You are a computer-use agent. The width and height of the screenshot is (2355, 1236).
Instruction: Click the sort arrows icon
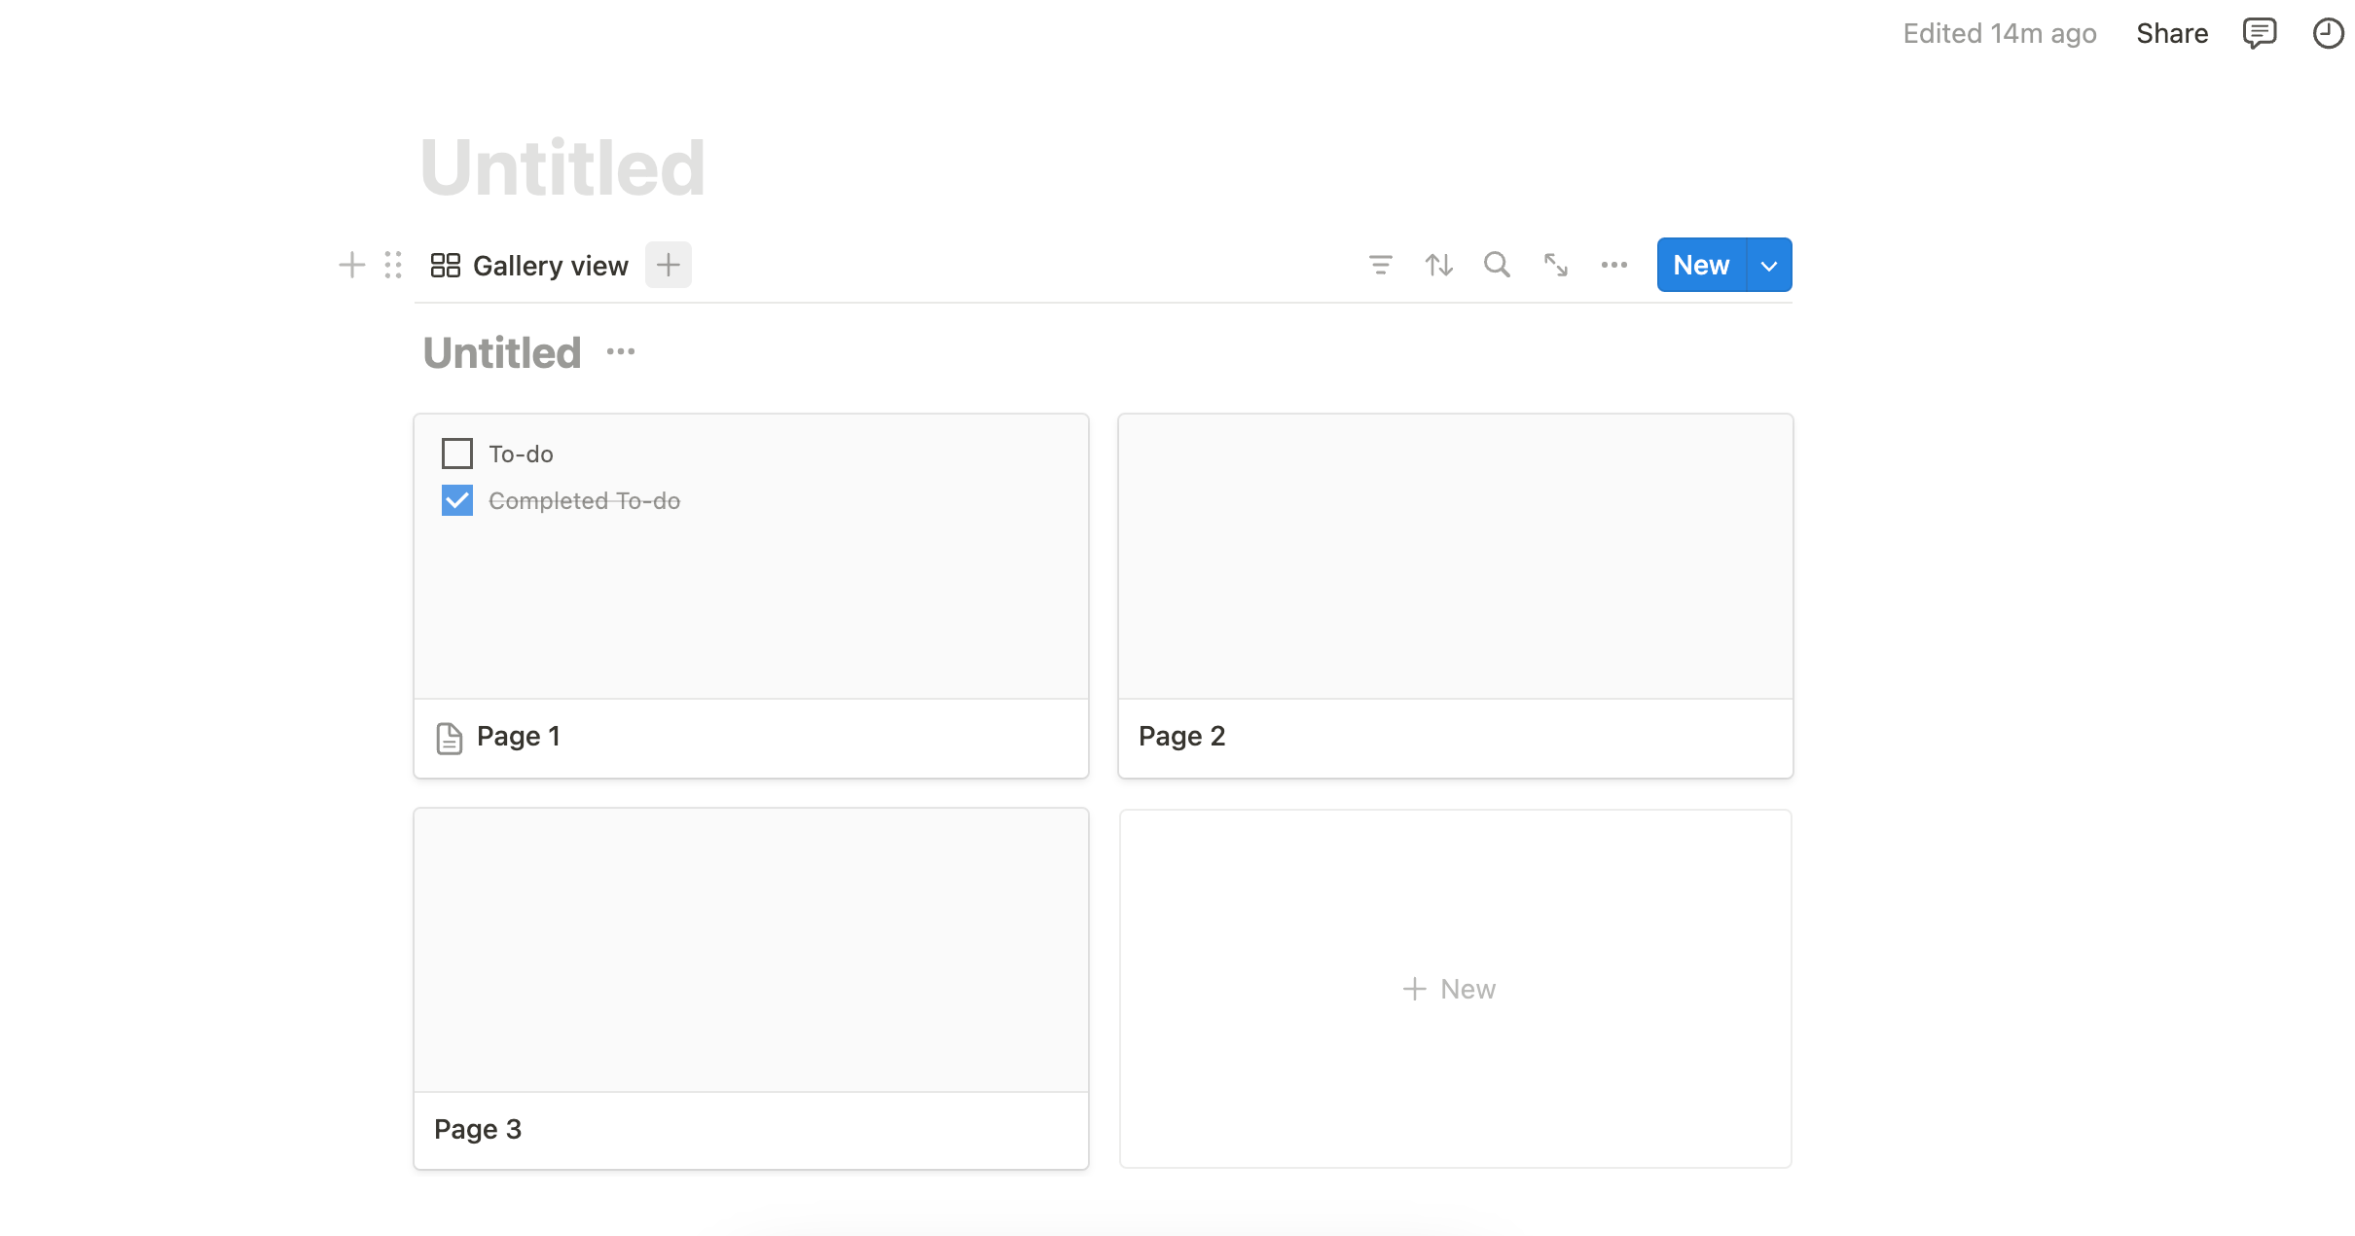tap(1438, 265)
